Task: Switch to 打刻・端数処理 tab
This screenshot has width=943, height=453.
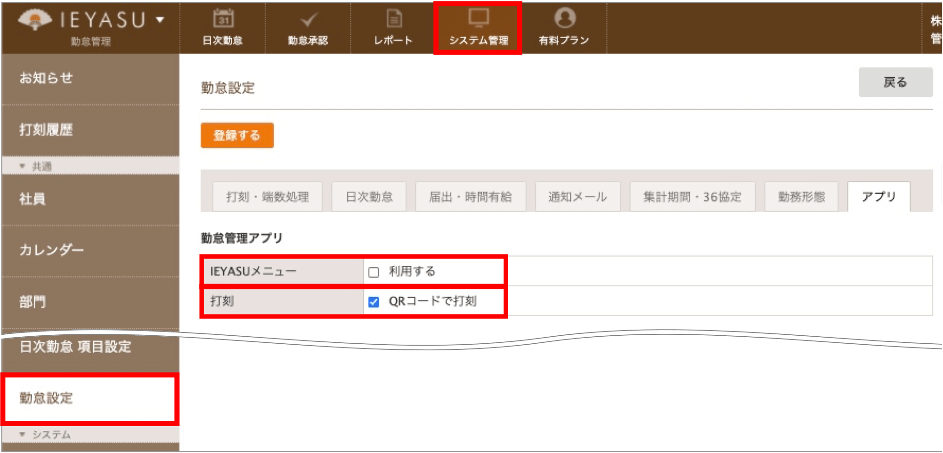Action: click(x=268, y=197)
